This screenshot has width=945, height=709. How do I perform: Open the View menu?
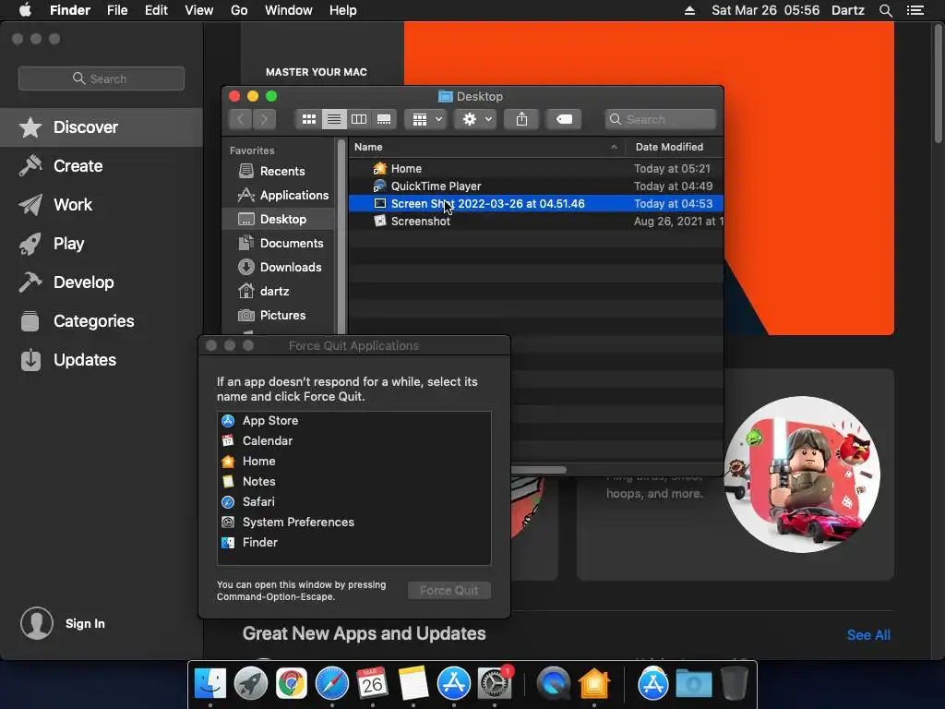click(199, 10)
